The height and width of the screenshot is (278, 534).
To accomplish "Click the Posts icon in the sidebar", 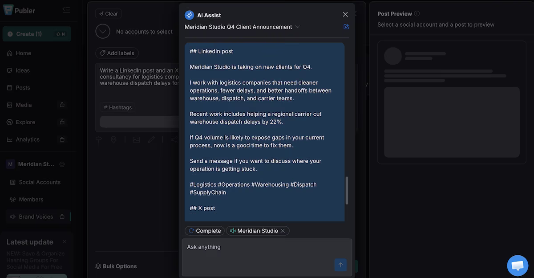I will (10, 88).
